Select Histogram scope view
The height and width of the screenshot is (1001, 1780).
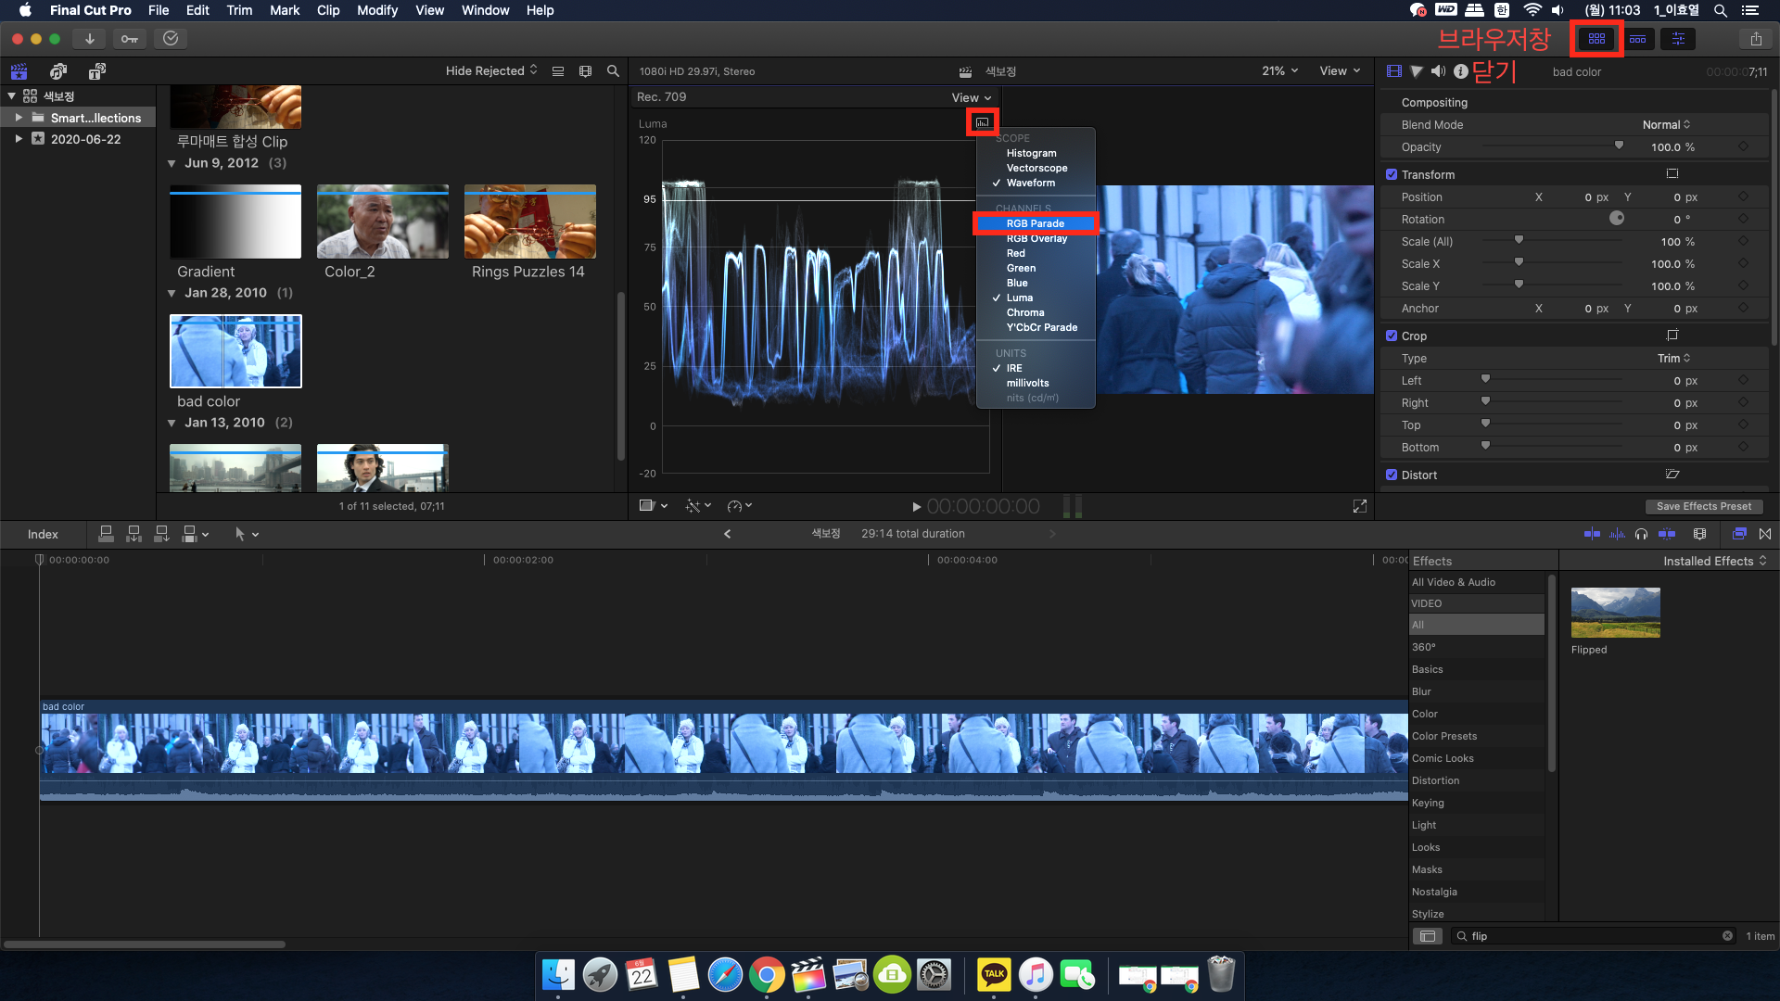click(1031, 153)
